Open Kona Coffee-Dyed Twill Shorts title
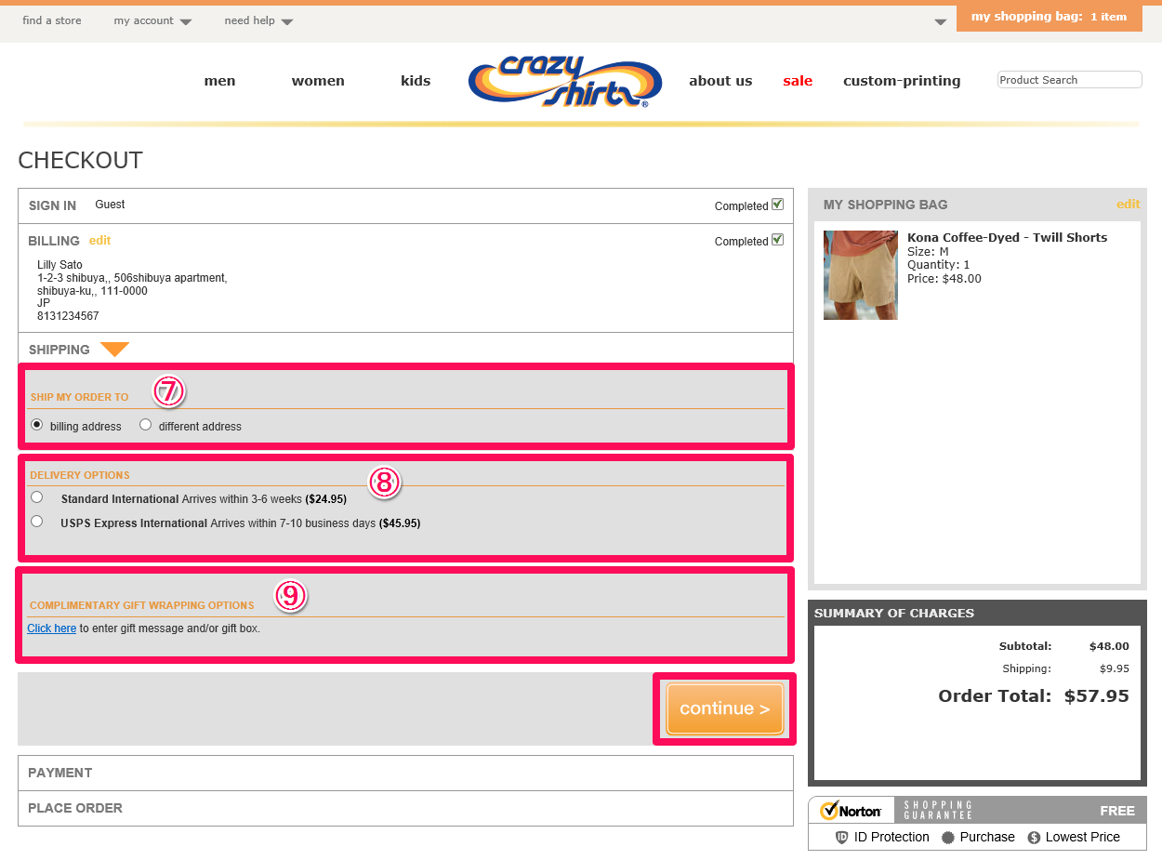 pos(1007,237)
